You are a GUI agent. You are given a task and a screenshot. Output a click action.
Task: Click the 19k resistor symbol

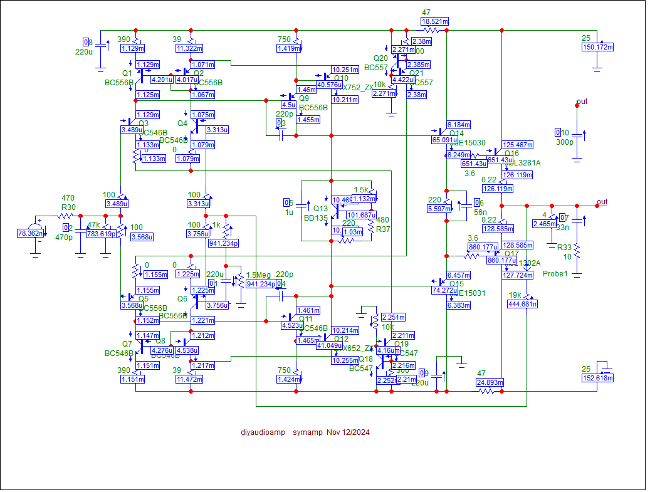[x=527, y=297]
